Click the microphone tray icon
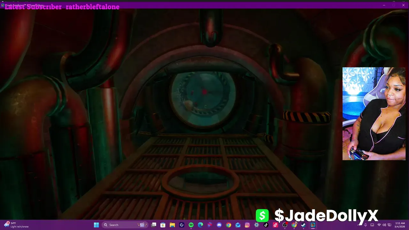Viewport: 409px width, 230px height. [366, 225]
